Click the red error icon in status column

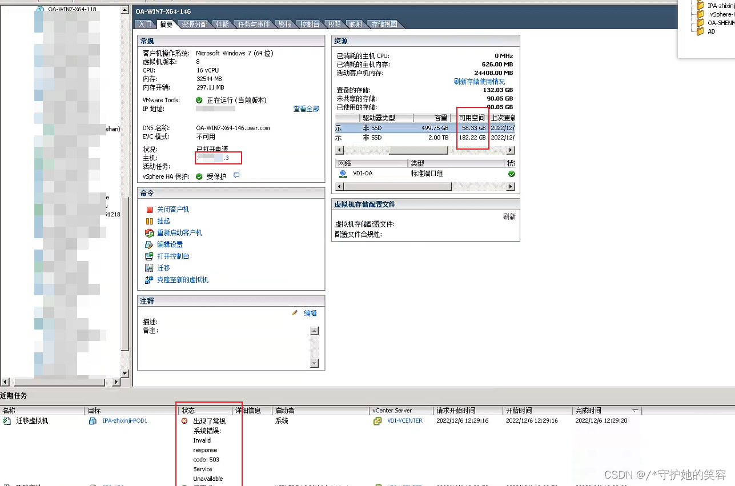point(184,421)
